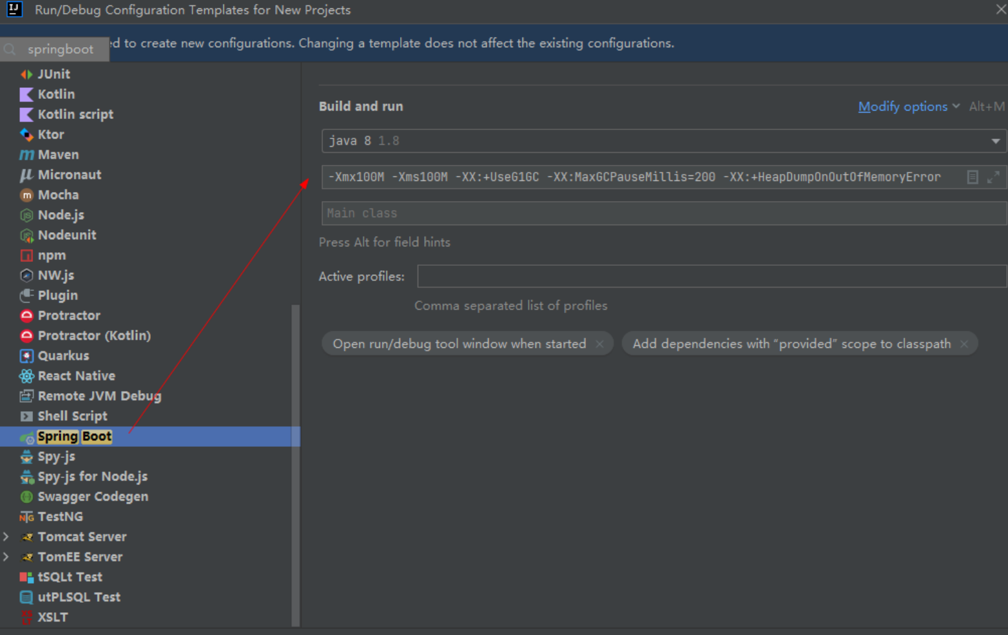Image resolution: width=1008 pixels, height=635 pixels.
Task: Open the Modify options dropdown
Action: 908,107
